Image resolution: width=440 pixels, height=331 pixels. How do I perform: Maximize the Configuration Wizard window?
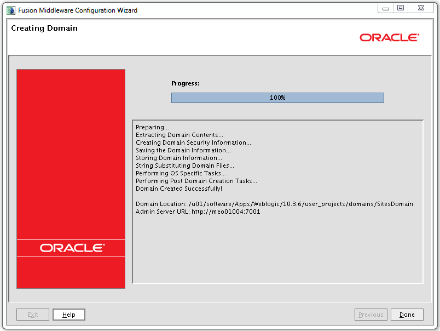pos(401,8)
